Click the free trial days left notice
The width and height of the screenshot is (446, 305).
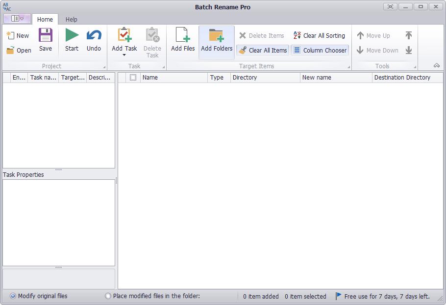[x=383, y=296]
